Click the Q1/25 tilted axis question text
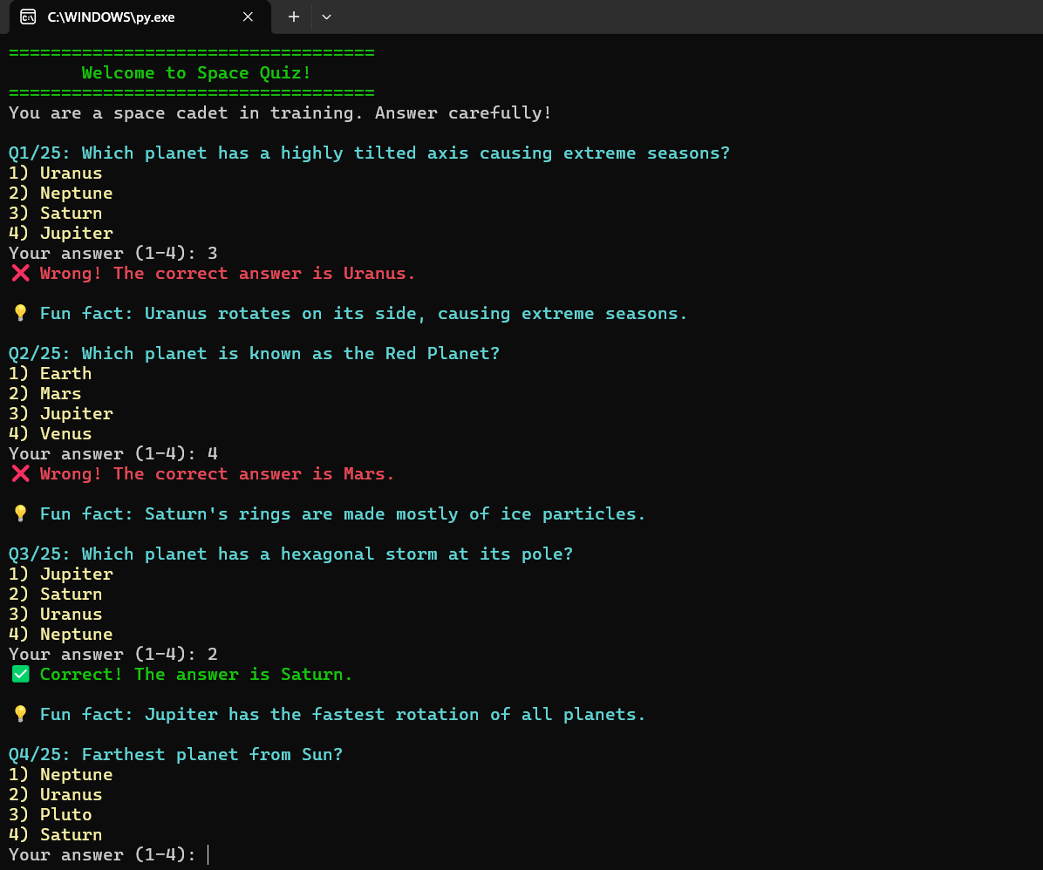Viewport: 1043px width, 870px height. click(x=369, y=153)
